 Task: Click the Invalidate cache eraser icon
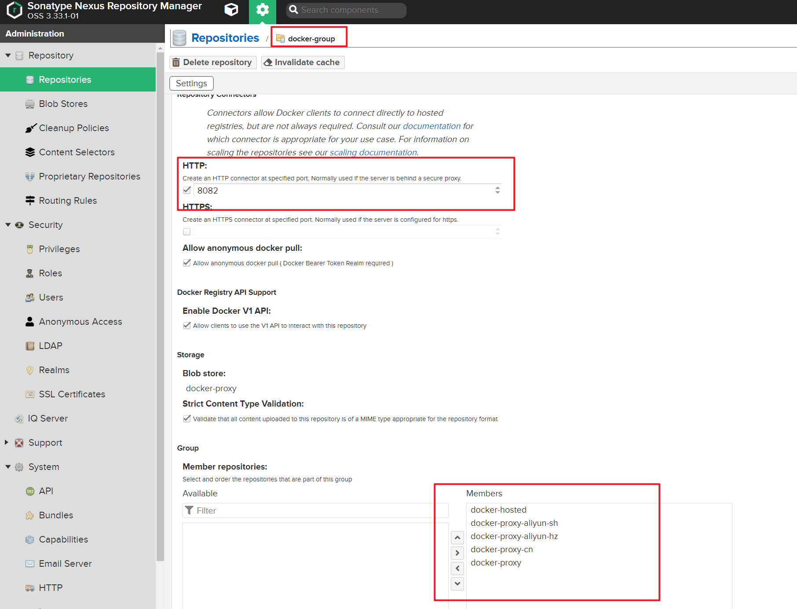(268, 62)
